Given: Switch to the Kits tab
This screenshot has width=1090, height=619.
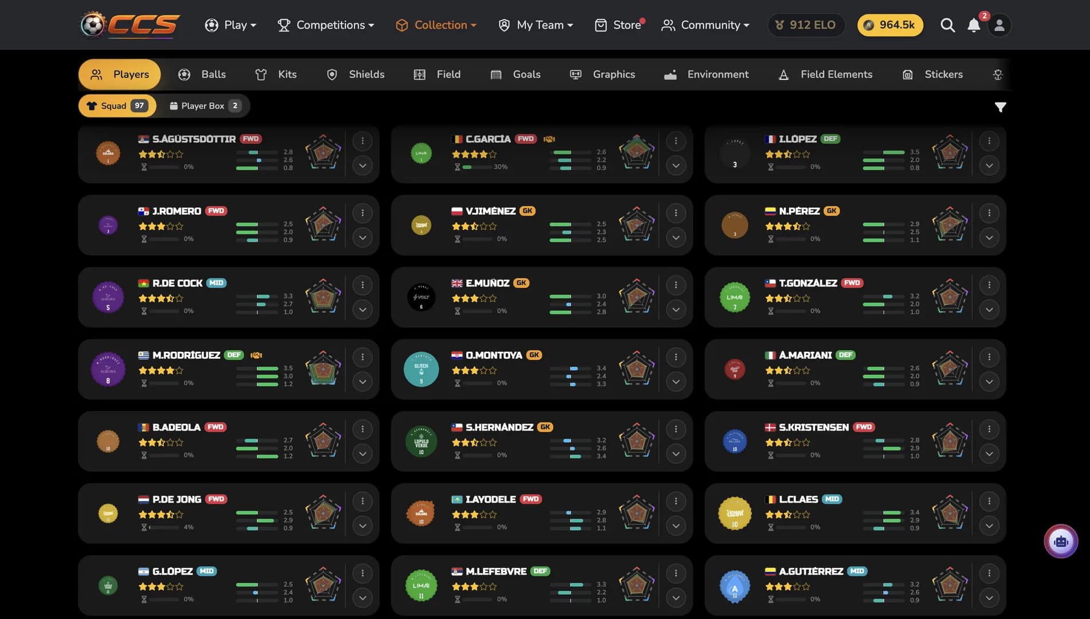Looking at the screenshot, I should pos(276,75).
